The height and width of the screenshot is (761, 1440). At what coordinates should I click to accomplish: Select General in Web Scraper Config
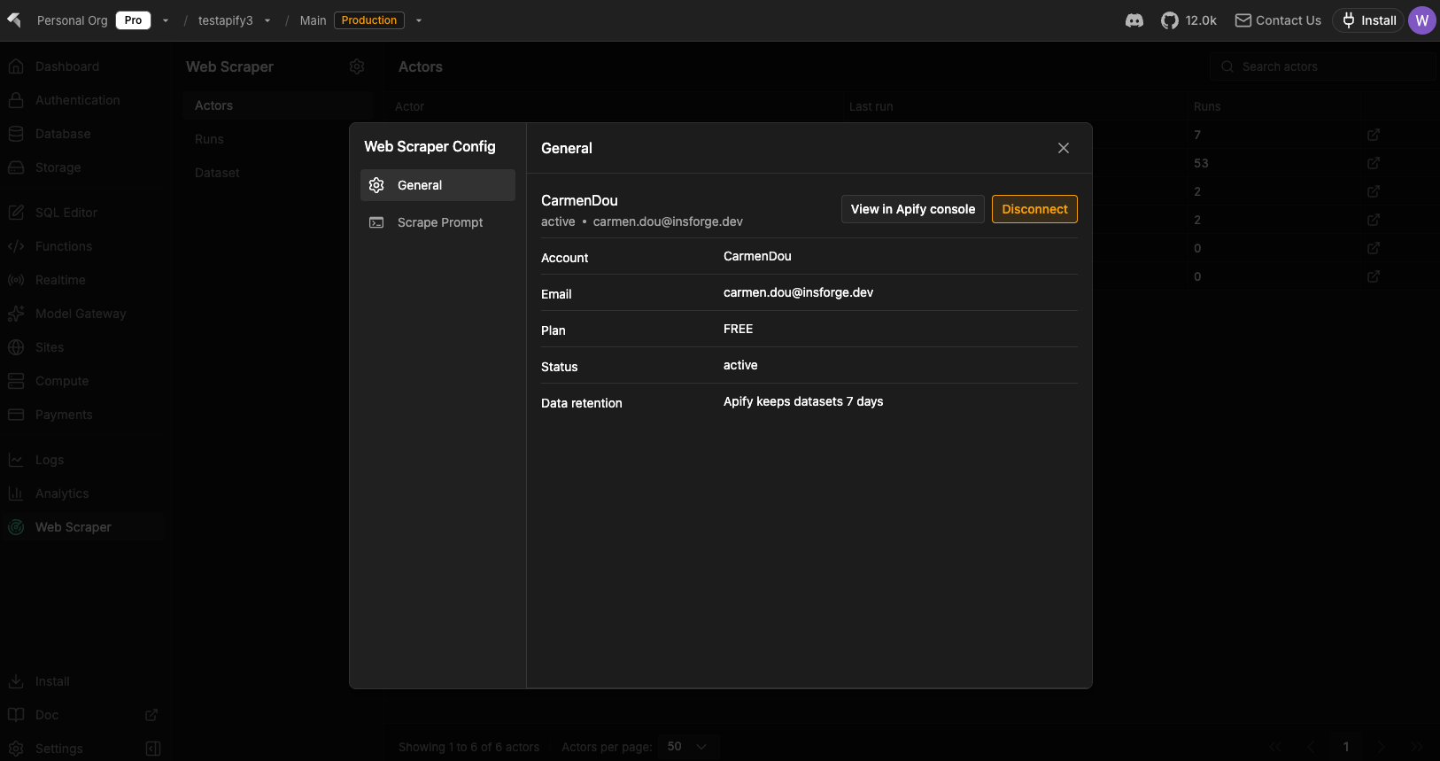[x=437, y=185]
